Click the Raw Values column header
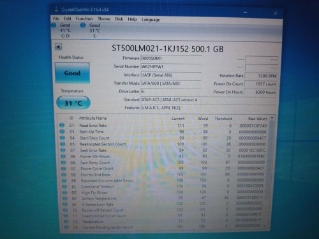Viewport: 319px width, 239px height. coord(258,119)
